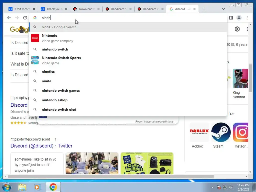This screenshot has height=192, width=256.
Task: Switch to the Thank you tab
Action: pos(51,9)
